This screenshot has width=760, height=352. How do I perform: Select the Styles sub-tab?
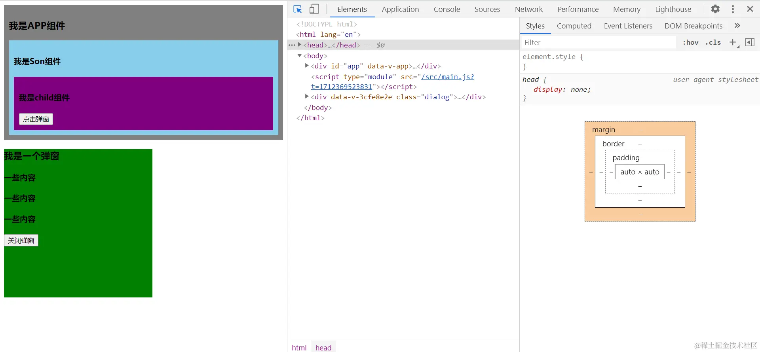535,26
